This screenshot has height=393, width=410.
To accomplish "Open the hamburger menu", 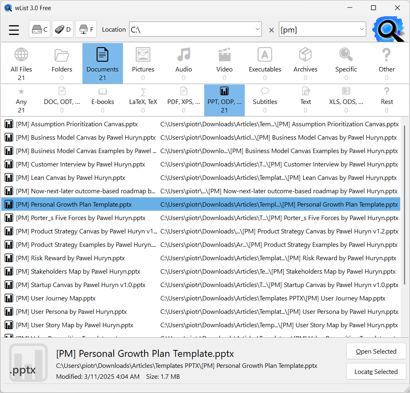I will 14,29.
